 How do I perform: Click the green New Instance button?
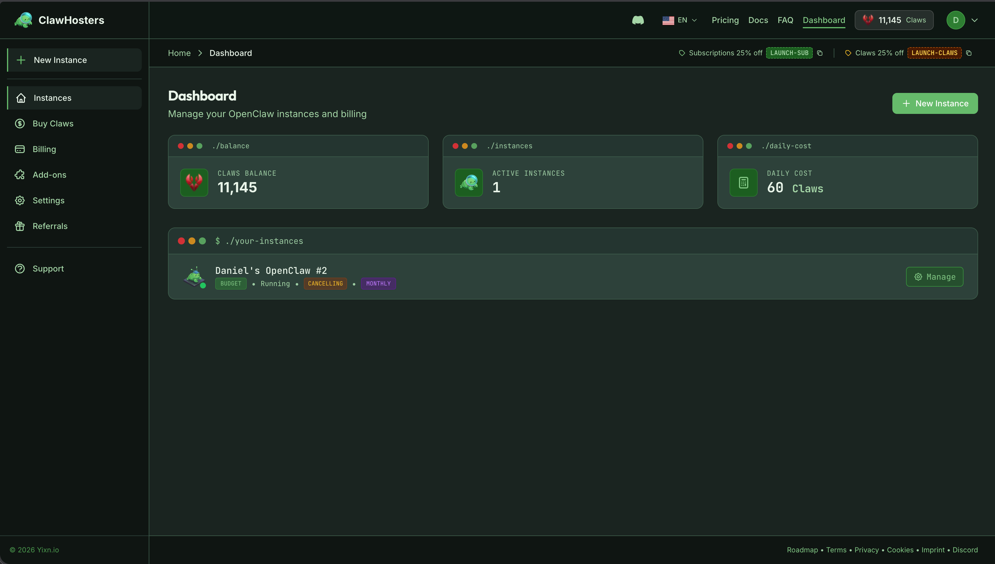(935, 103)
